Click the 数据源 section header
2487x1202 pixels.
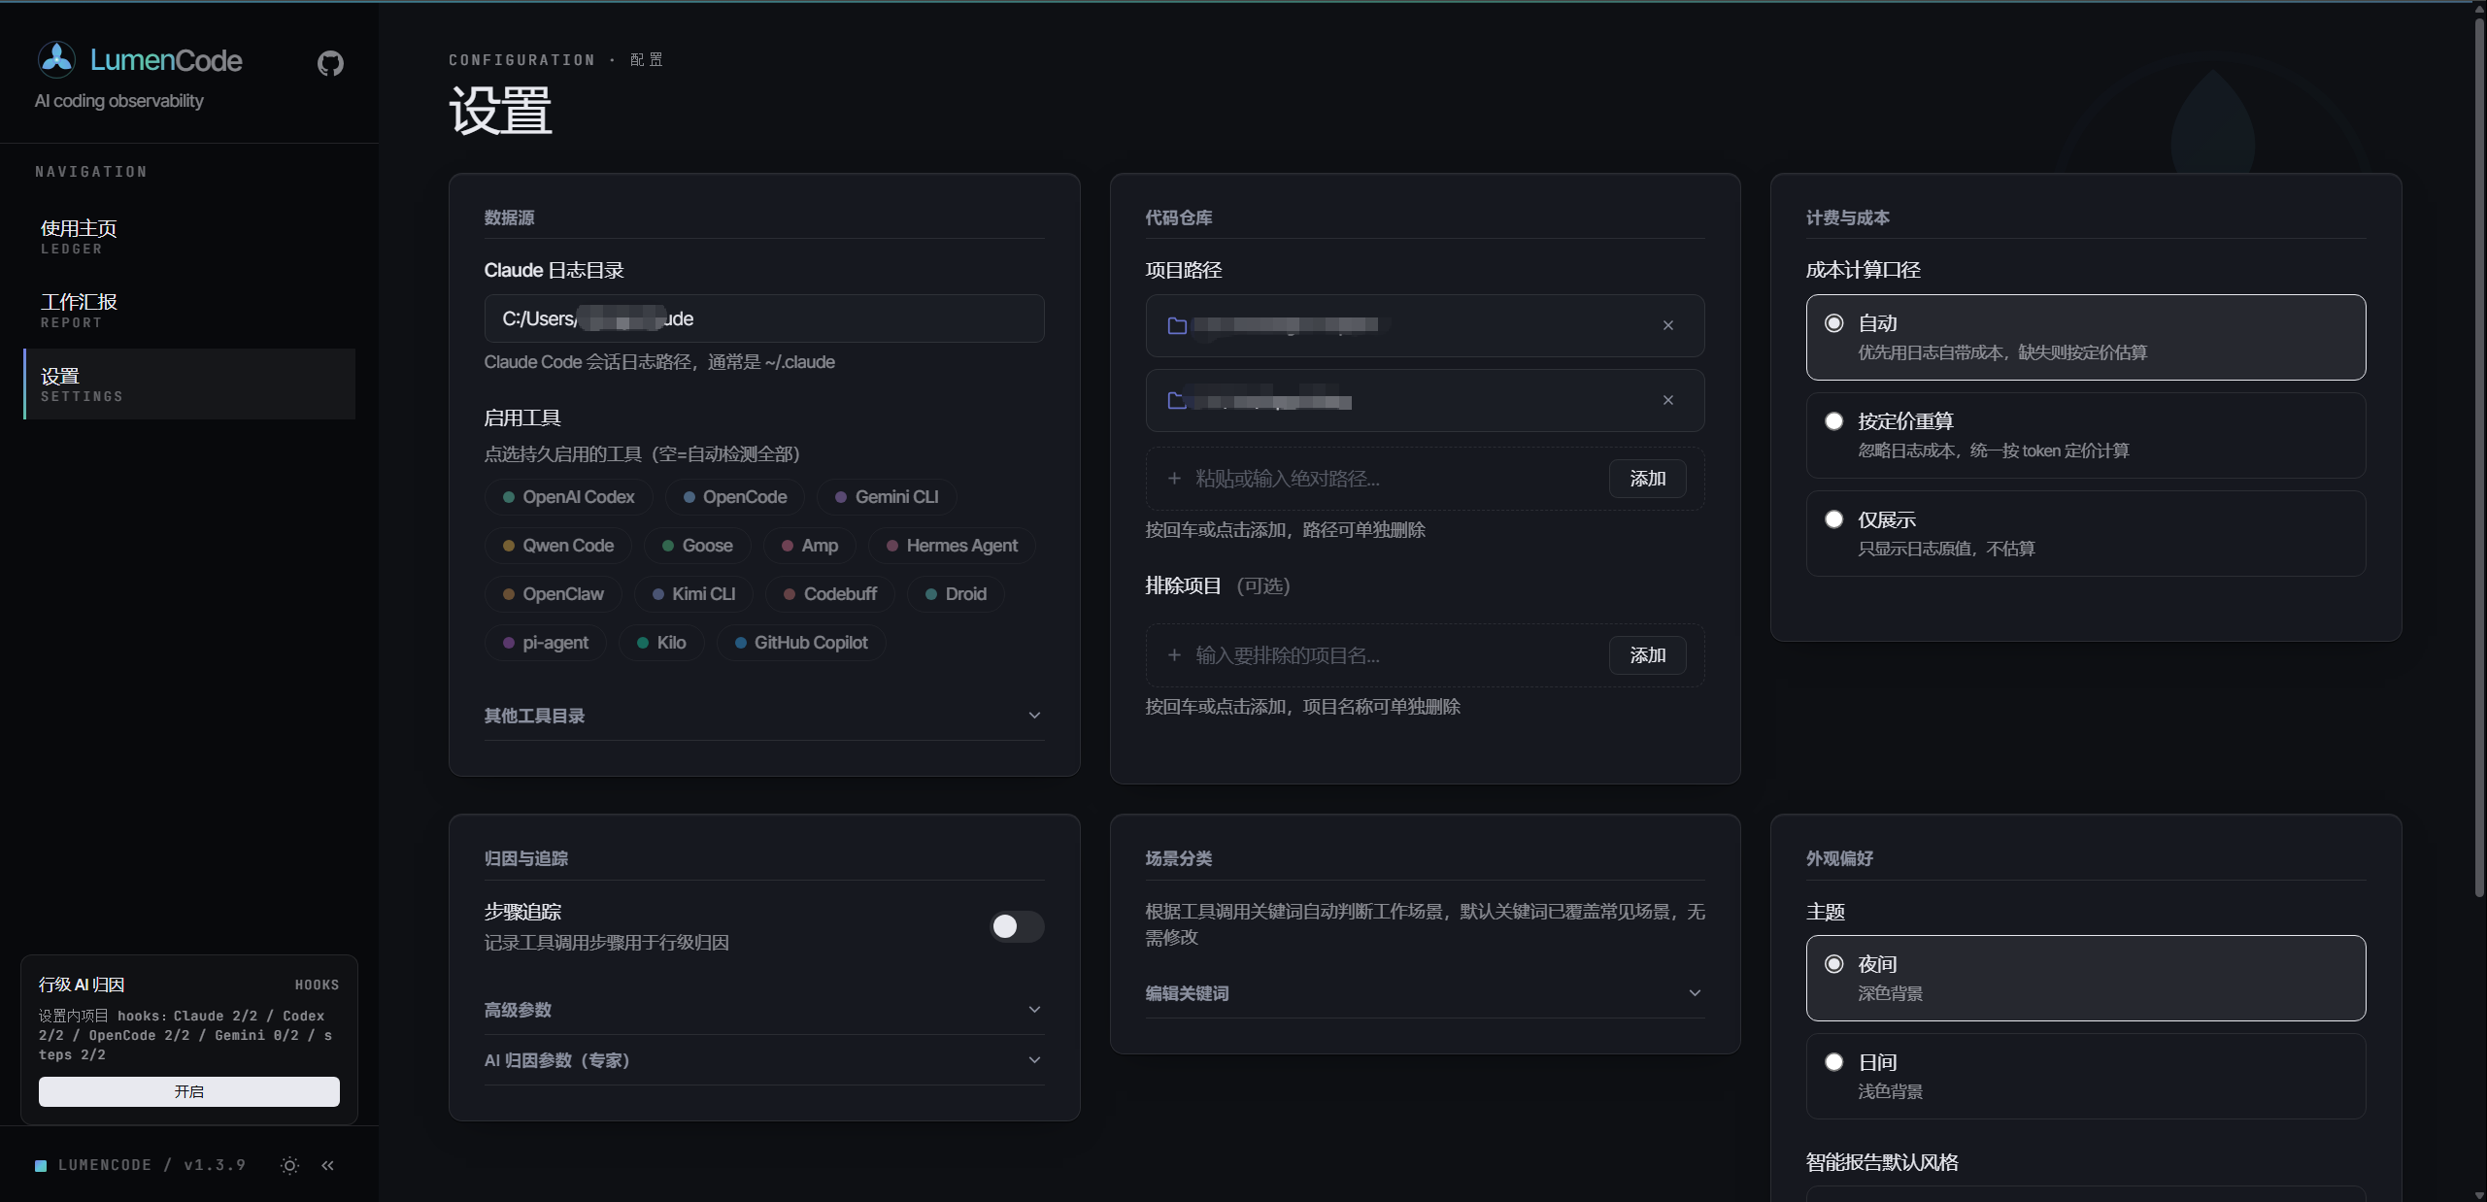point(510,217)
